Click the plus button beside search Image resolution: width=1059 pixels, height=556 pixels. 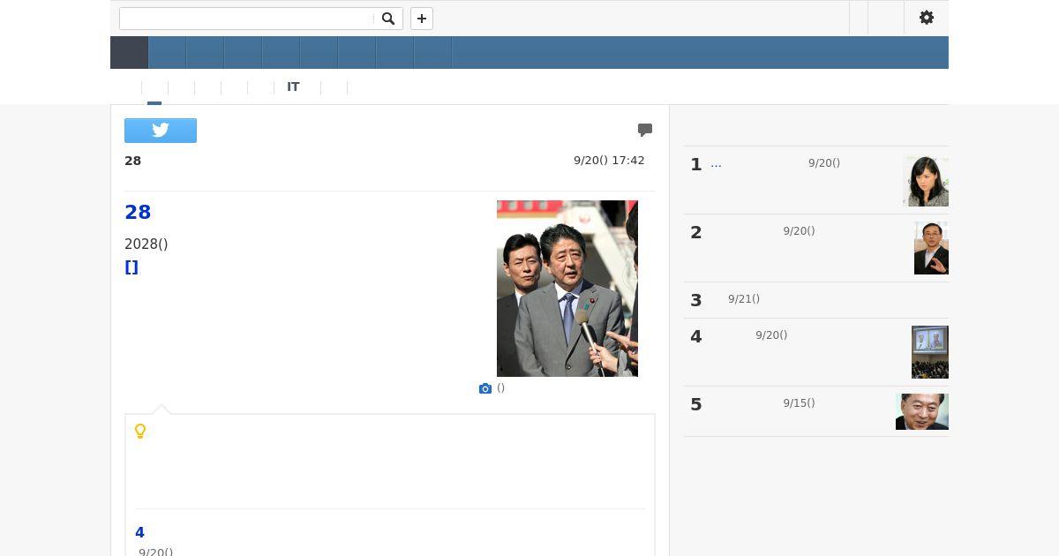pyautogui.click(x=422, y=19)
